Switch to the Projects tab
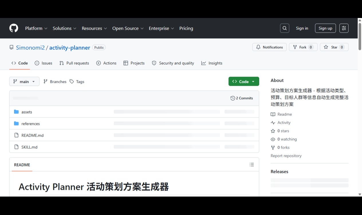Screen dimensions: 362x215 [x=134, y=63]
